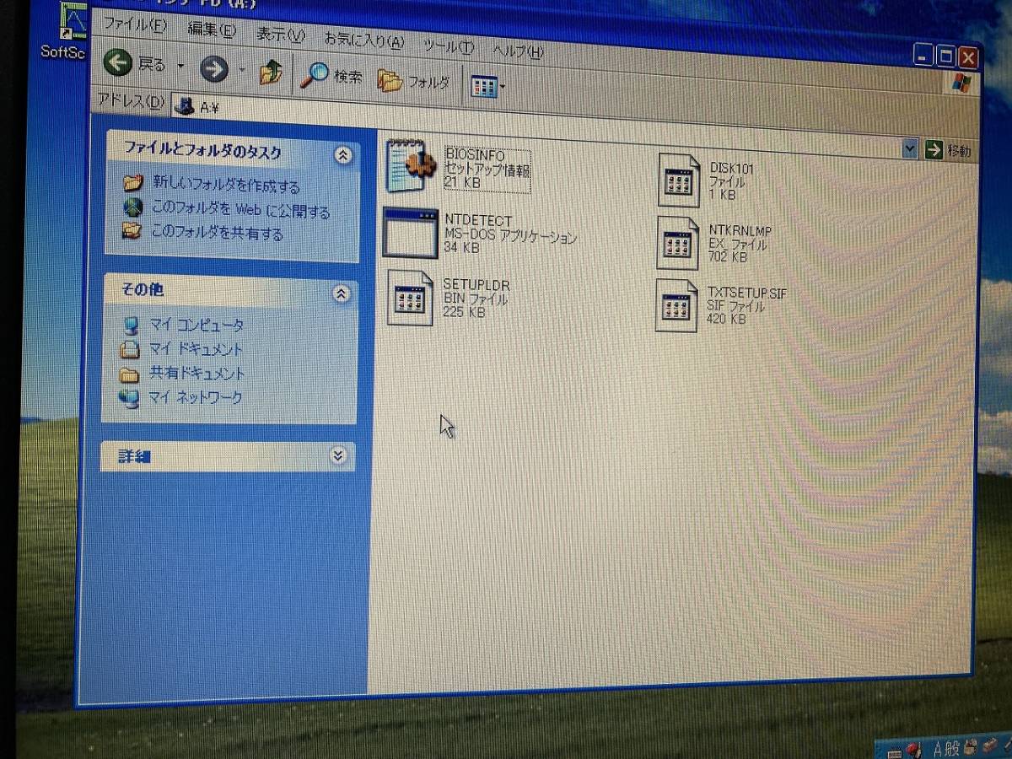1012x759 pixels.
Task: Click the BIOSINFO file name text
Action: point(474,156)
